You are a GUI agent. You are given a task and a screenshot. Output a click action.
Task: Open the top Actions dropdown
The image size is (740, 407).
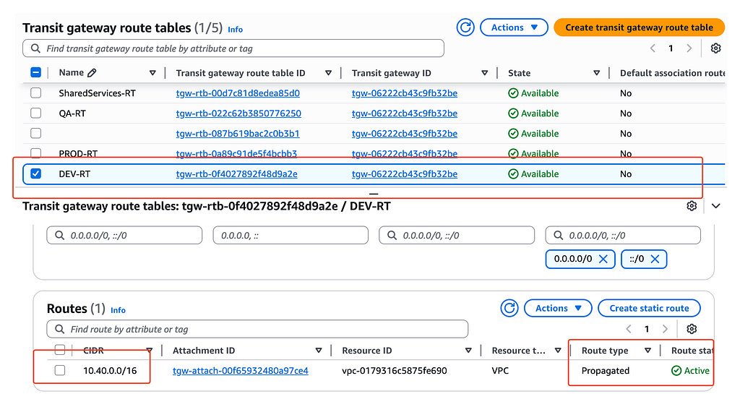[514, 27]
